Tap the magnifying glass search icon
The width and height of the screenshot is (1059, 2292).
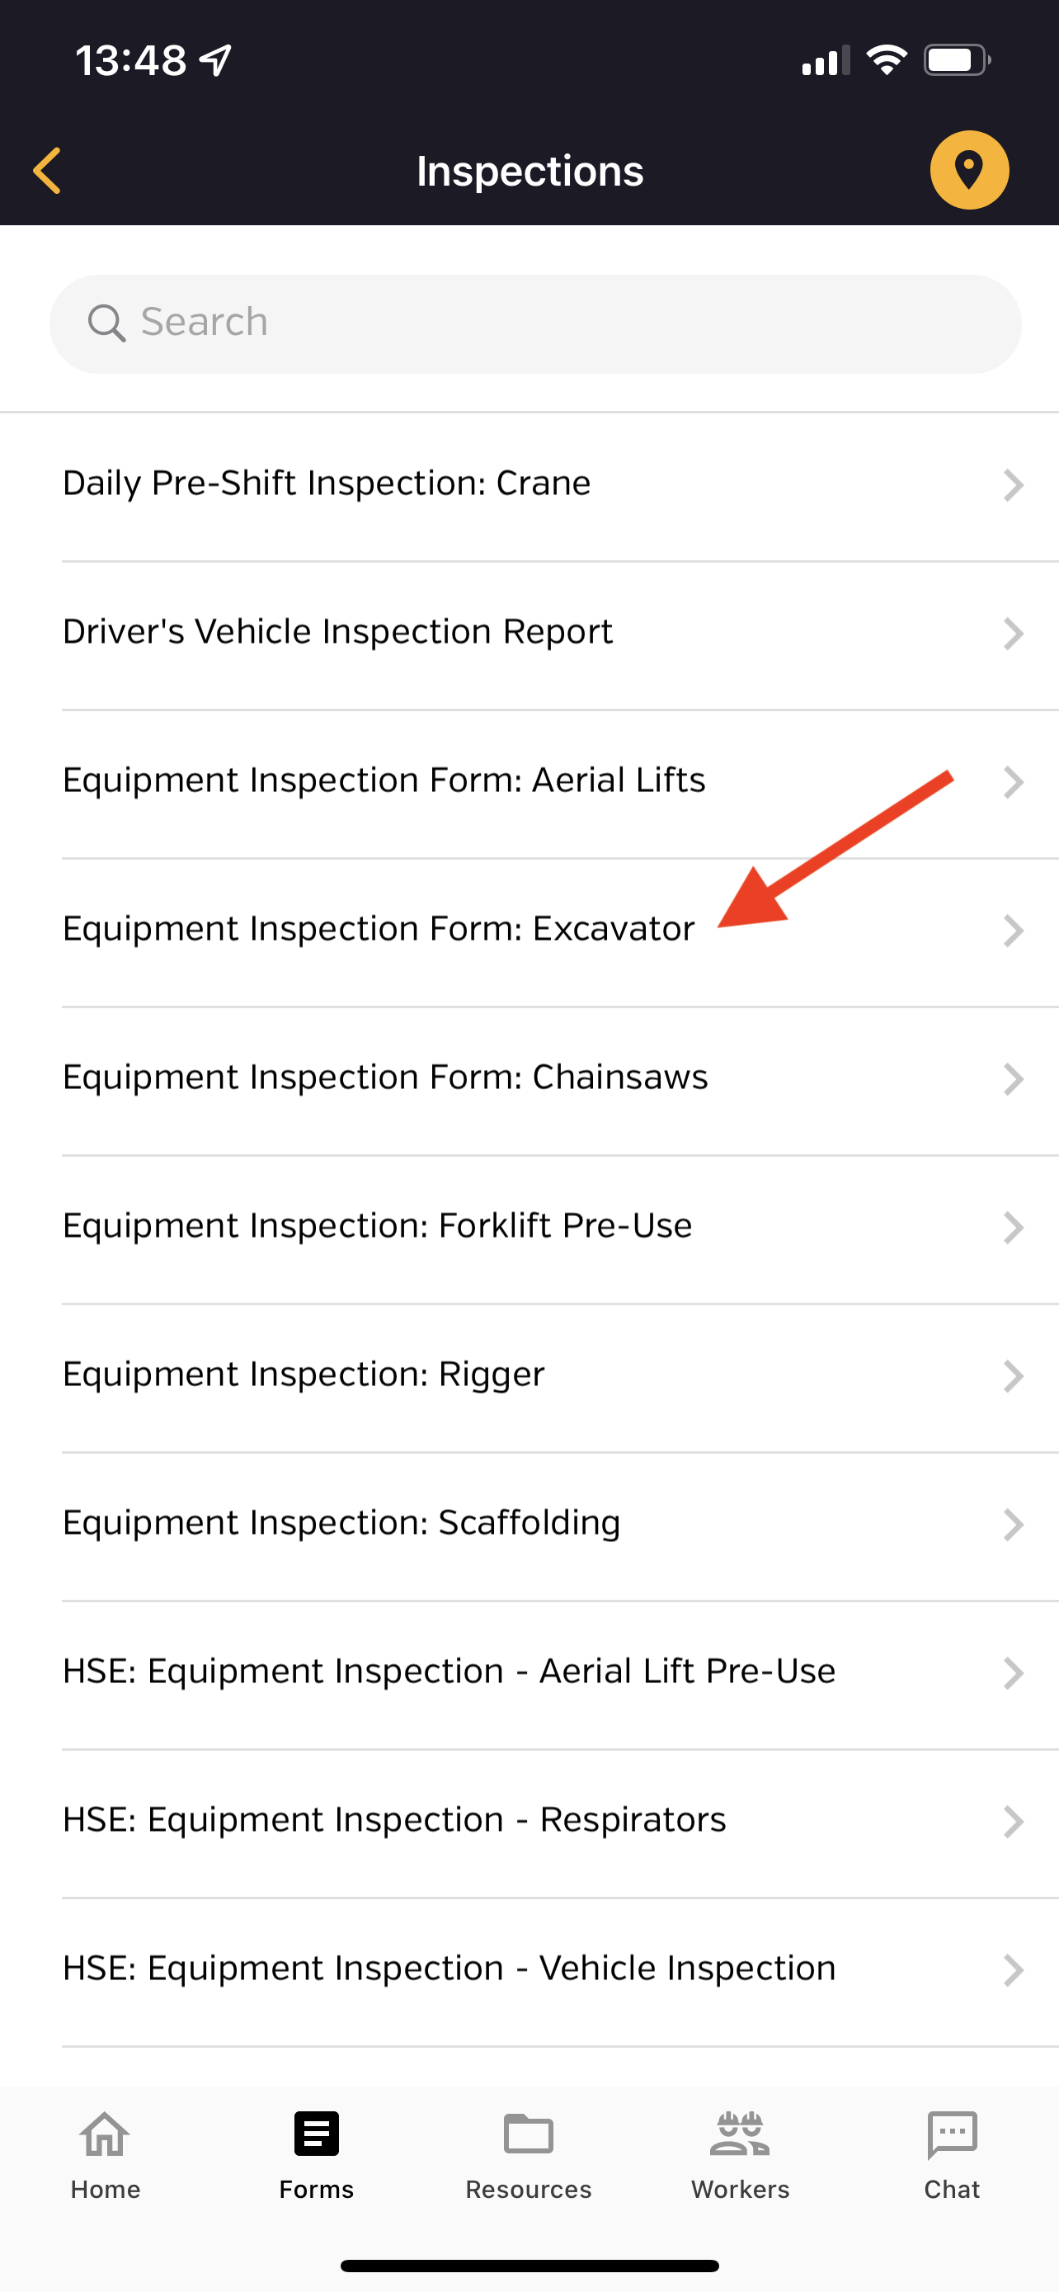click(106, 322)
